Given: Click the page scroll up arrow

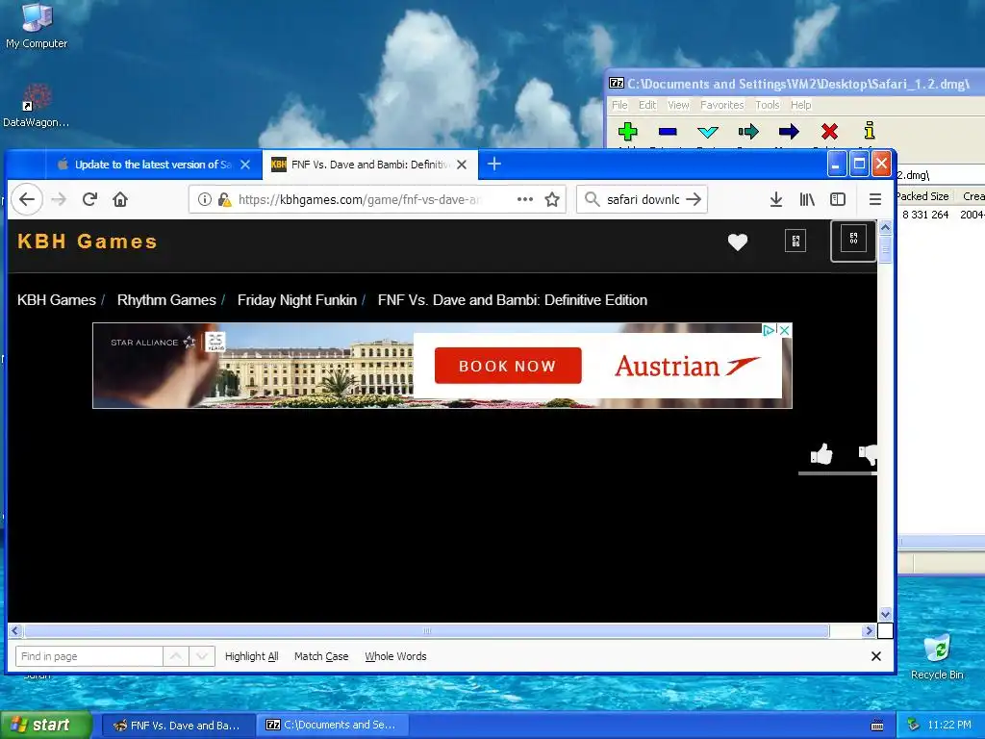Looking at the screenshot, I should click(885, 227).
